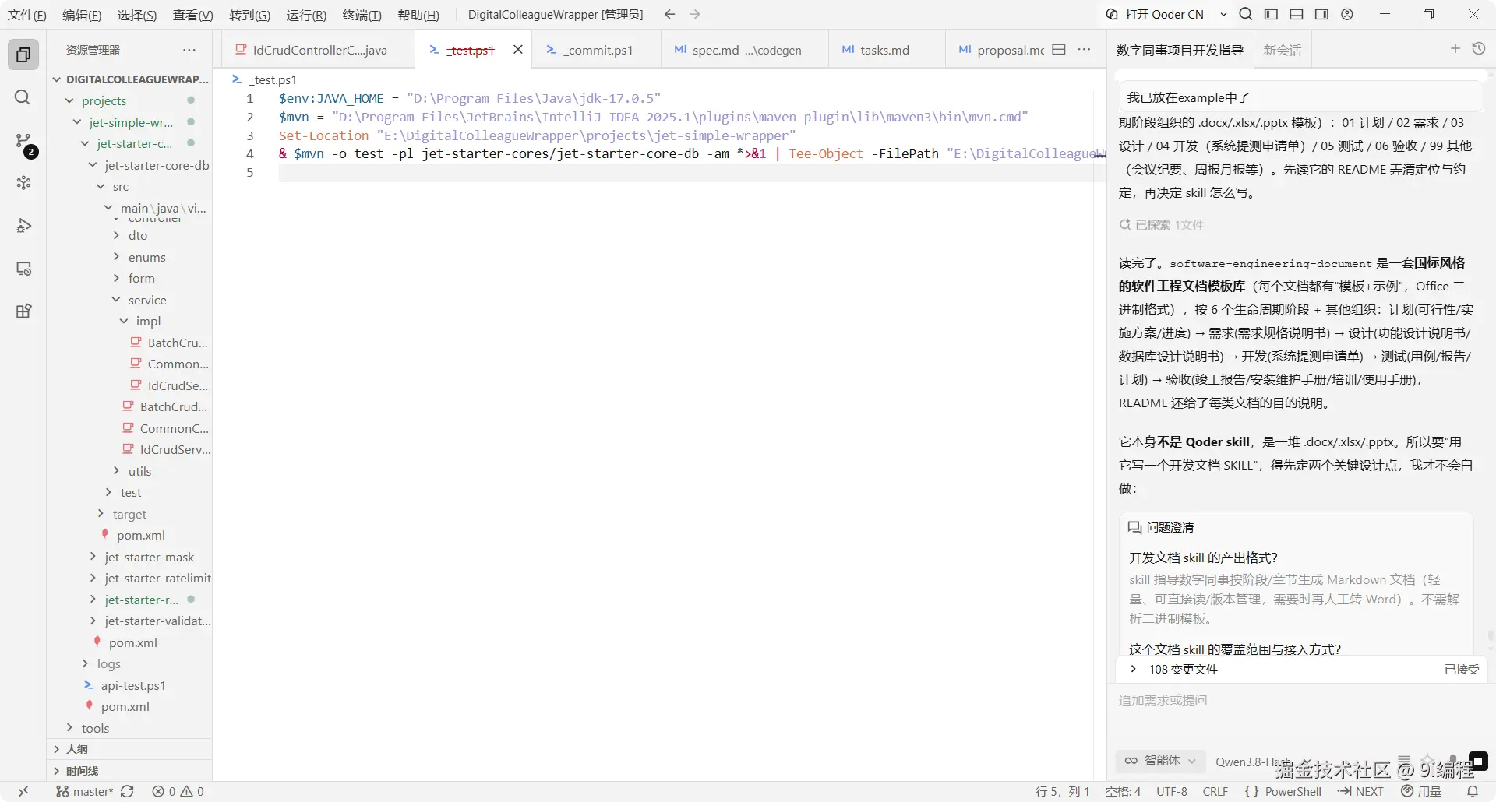Image resolution: width=1496 pixels, height=802 pixels.
Task: Open the editor tab bar more actions ellipsis
Action: click(x=1084, y=49)
